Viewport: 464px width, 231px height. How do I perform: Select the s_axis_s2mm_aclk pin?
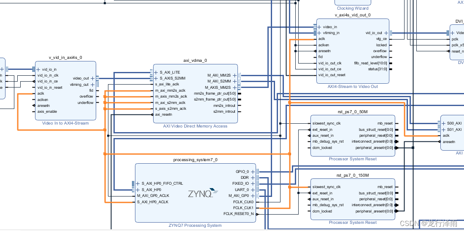(x=171, y=109)
